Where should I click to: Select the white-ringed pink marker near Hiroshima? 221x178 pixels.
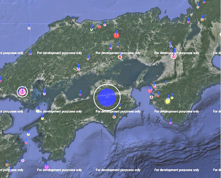(x=22, y=92)
